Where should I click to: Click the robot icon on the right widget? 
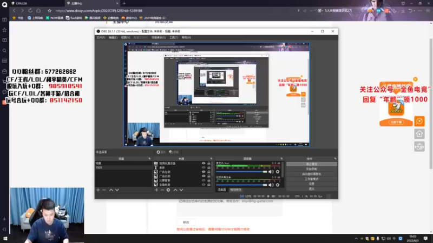coord(419,146)
